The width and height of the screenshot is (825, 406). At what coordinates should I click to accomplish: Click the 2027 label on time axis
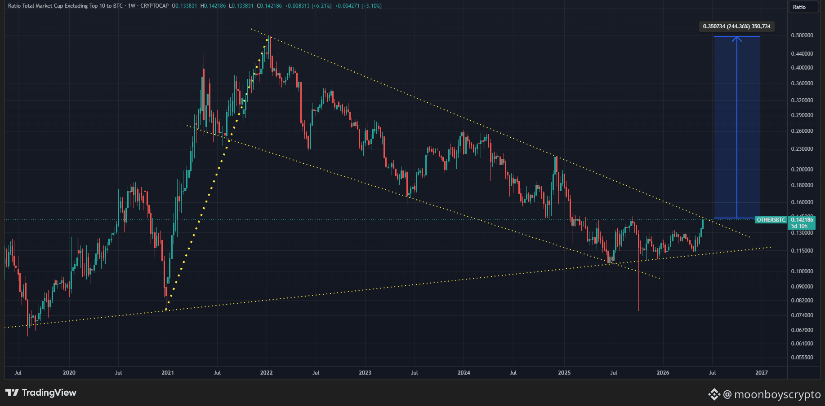click(762, 373)
